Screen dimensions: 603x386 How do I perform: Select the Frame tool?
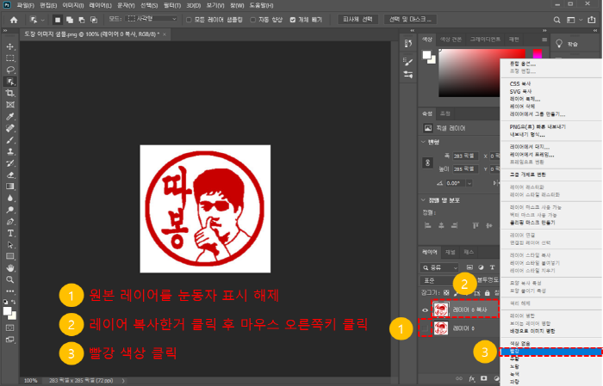pos(10,105)
